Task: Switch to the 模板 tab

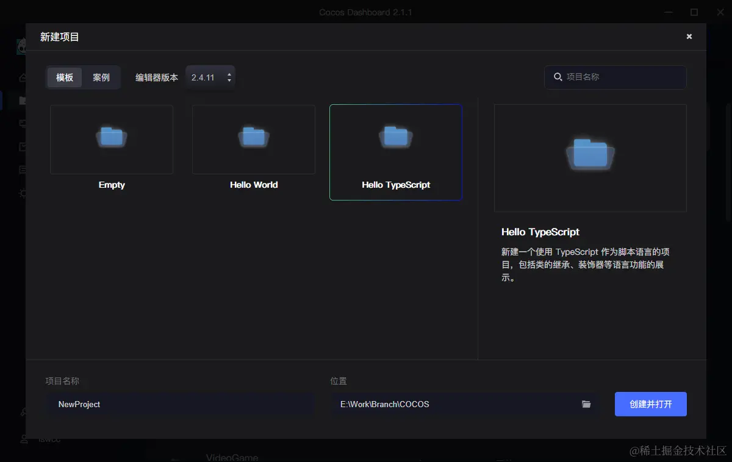Action: [x=65, y=77]
